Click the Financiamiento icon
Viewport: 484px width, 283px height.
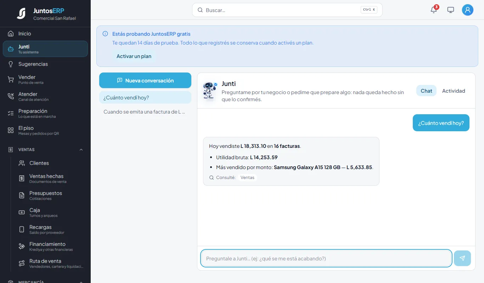click(x=22, y=246)
